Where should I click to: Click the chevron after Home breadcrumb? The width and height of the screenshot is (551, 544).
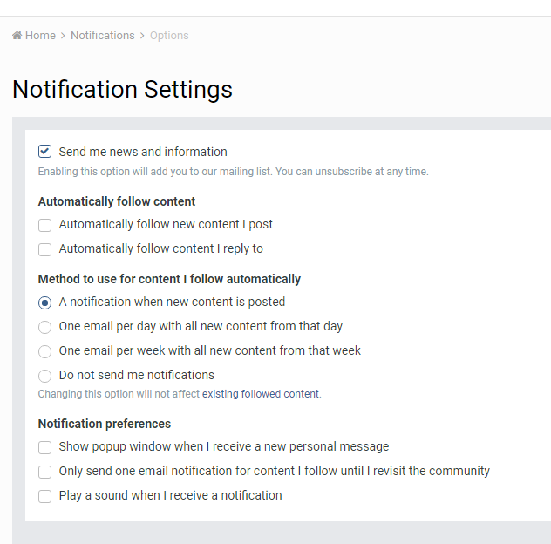63,36
